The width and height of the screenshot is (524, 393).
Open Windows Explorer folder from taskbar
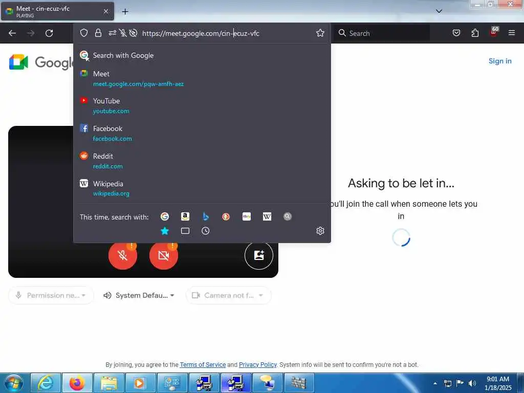(x=108, y=383)
